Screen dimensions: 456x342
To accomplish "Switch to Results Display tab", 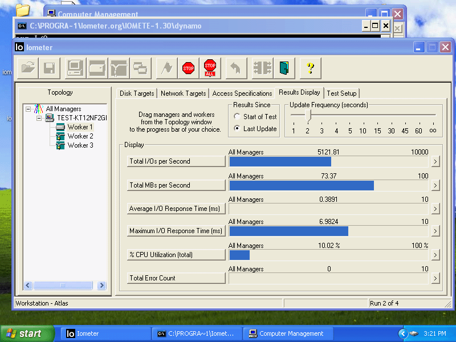I will pos(299,92).
